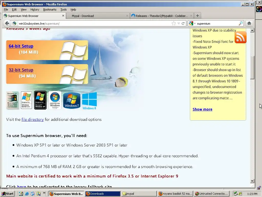The width and height of the screenshot is (262, 197).
Task: Open a new tab with plus button
Action: point(198,16)
